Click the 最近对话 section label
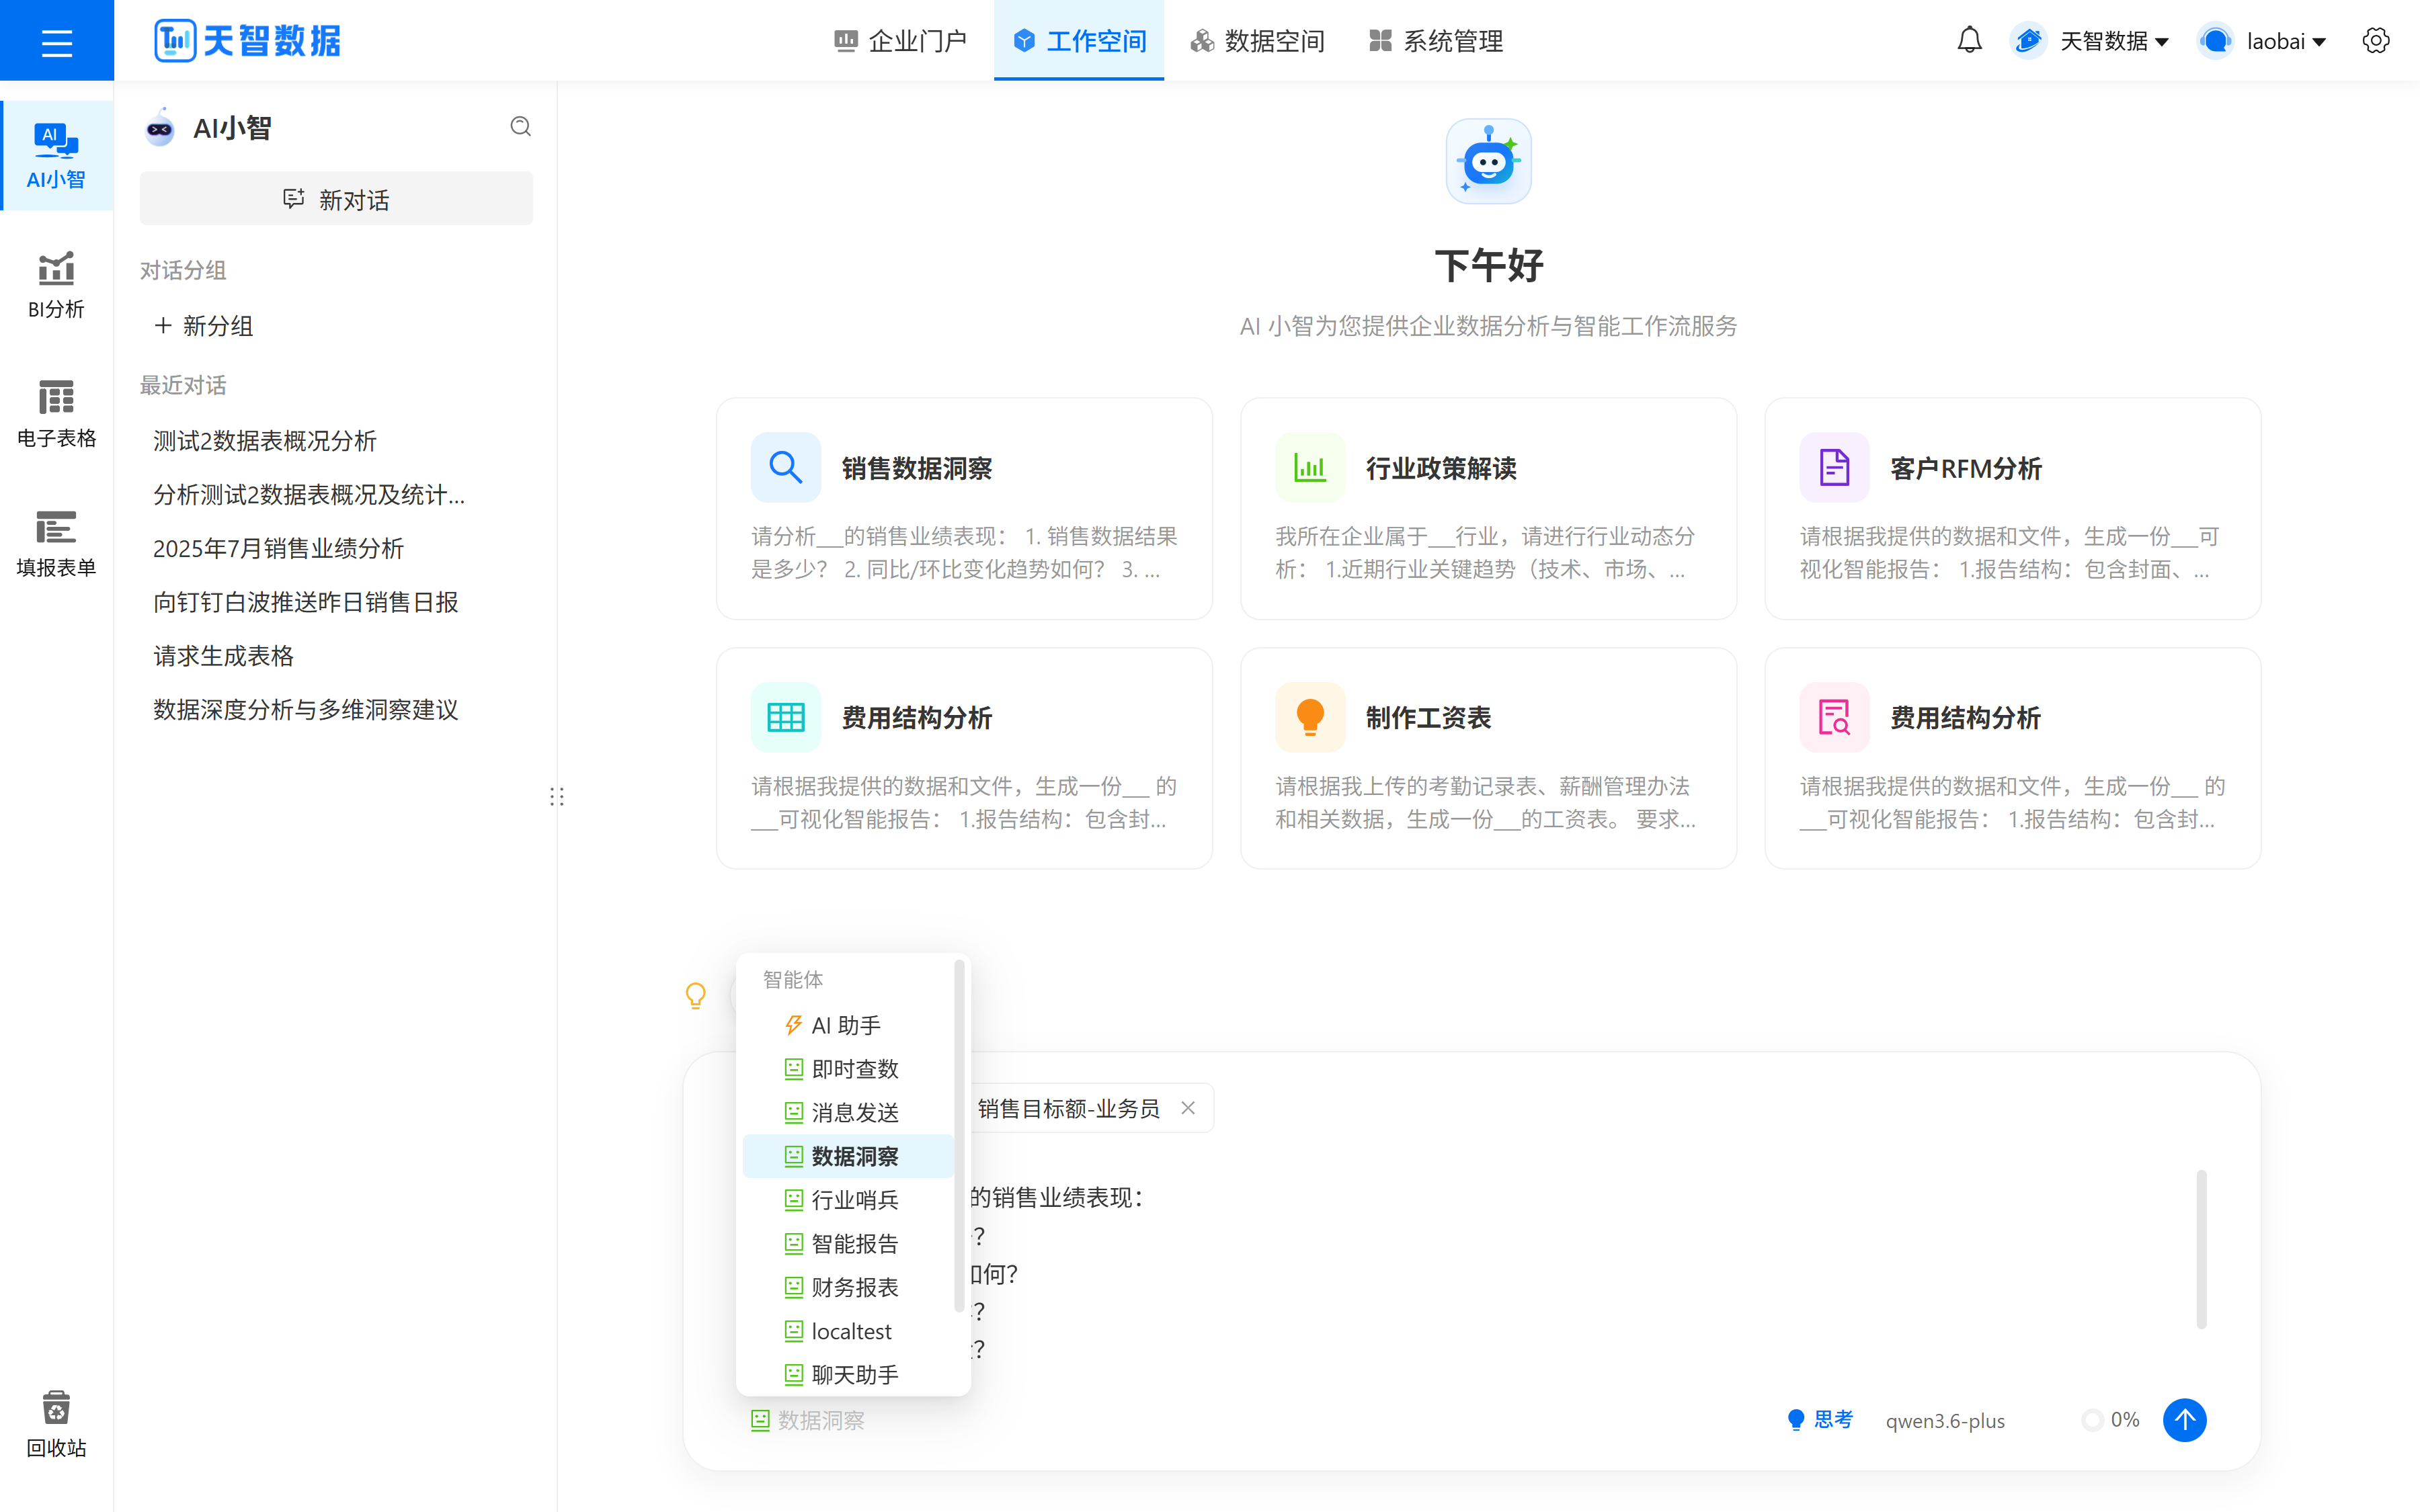This screenshot has height=1512, width=2420. (183, 386)
